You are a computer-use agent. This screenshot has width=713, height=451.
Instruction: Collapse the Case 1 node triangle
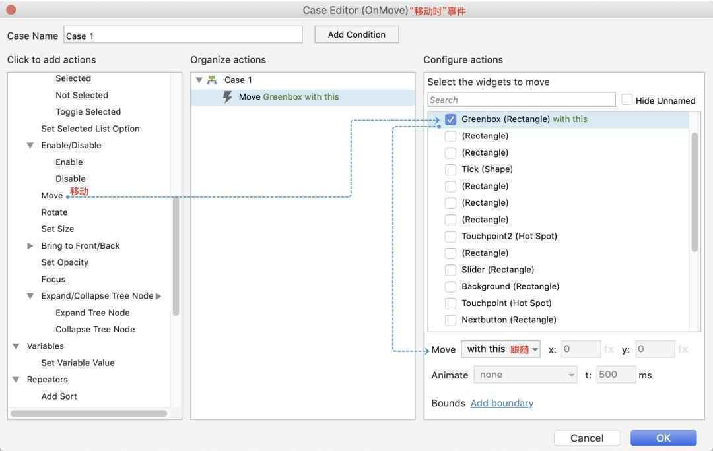(x=199, y=80)
